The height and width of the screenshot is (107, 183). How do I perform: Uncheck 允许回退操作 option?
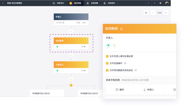coord(107,63)
